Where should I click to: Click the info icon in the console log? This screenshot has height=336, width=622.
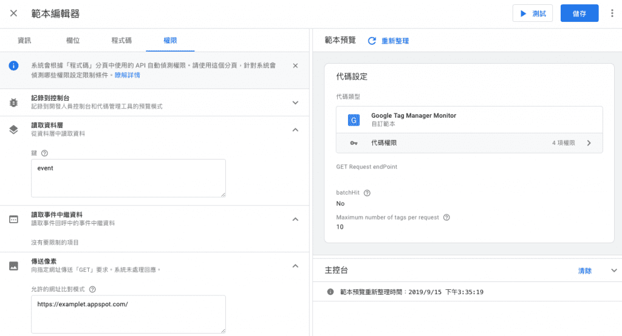pos(330,292)
